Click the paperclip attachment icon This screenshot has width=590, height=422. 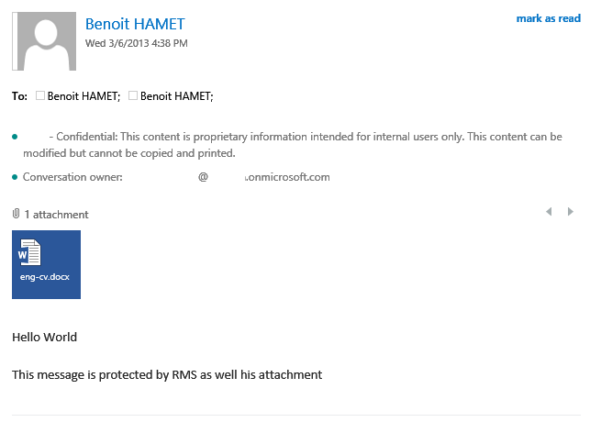point(17,214)
